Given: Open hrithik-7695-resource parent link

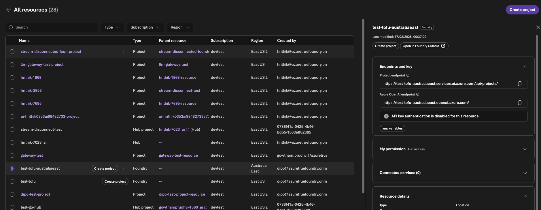Looking at the screenshot, I should [x=178, y=104].
